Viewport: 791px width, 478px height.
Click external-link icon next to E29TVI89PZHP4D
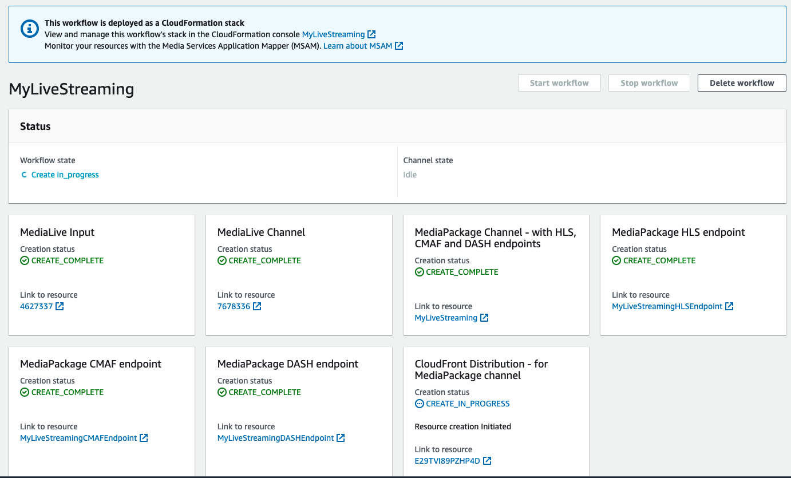[487, 461]
